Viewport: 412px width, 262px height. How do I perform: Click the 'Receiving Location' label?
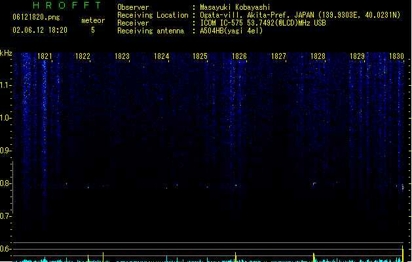click(x=153, y=15)
